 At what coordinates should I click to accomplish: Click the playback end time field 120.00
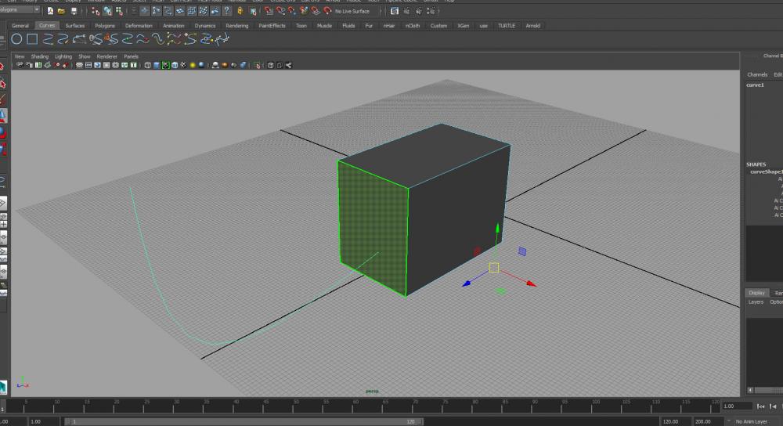click(675, 421)
